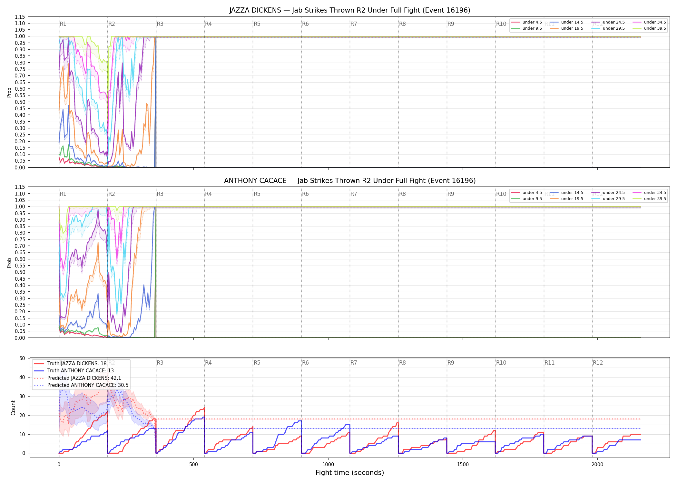
Task: Click 'under 29.5' legend entry in middle chart
Action: 608,199
